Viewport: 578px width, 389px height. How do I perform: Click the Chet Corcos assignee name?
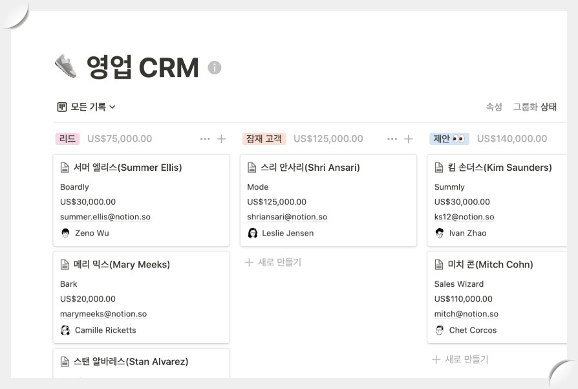pyautogui.click(x=473, y=330)
